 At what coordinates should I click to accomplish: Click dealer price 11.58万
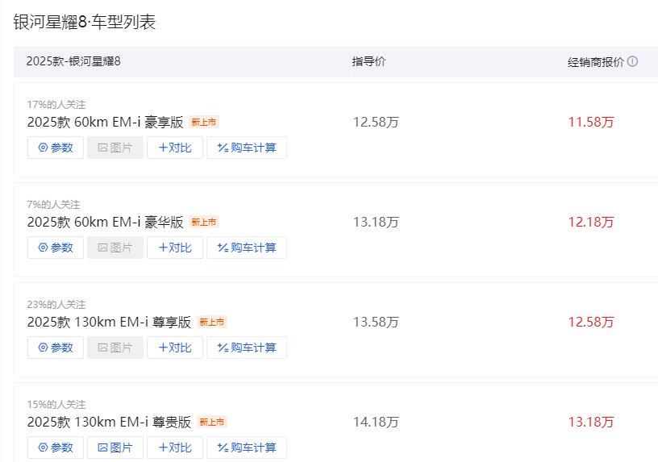pos(591,122)
